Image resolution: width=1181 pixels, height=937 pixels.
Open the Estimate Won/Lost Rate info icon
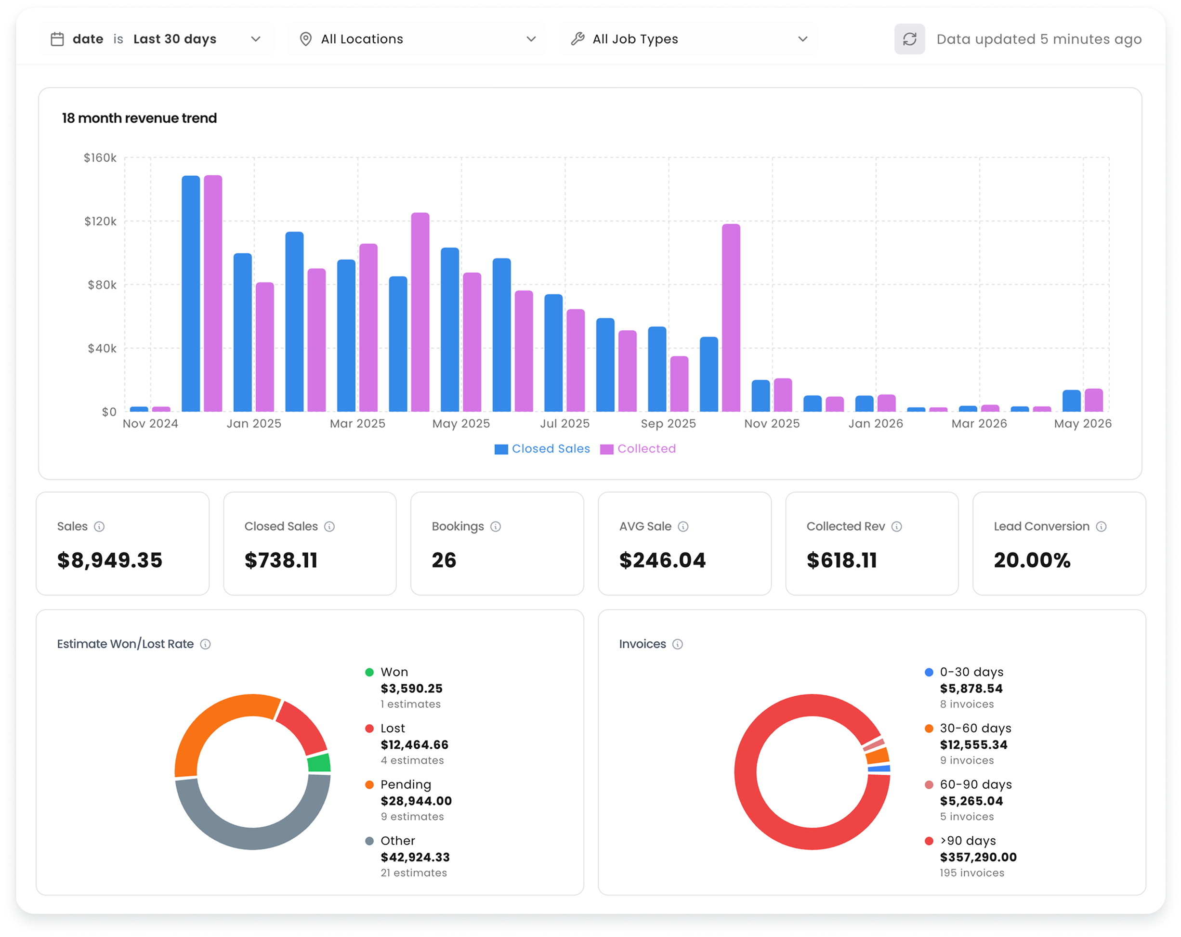point(205,644)
